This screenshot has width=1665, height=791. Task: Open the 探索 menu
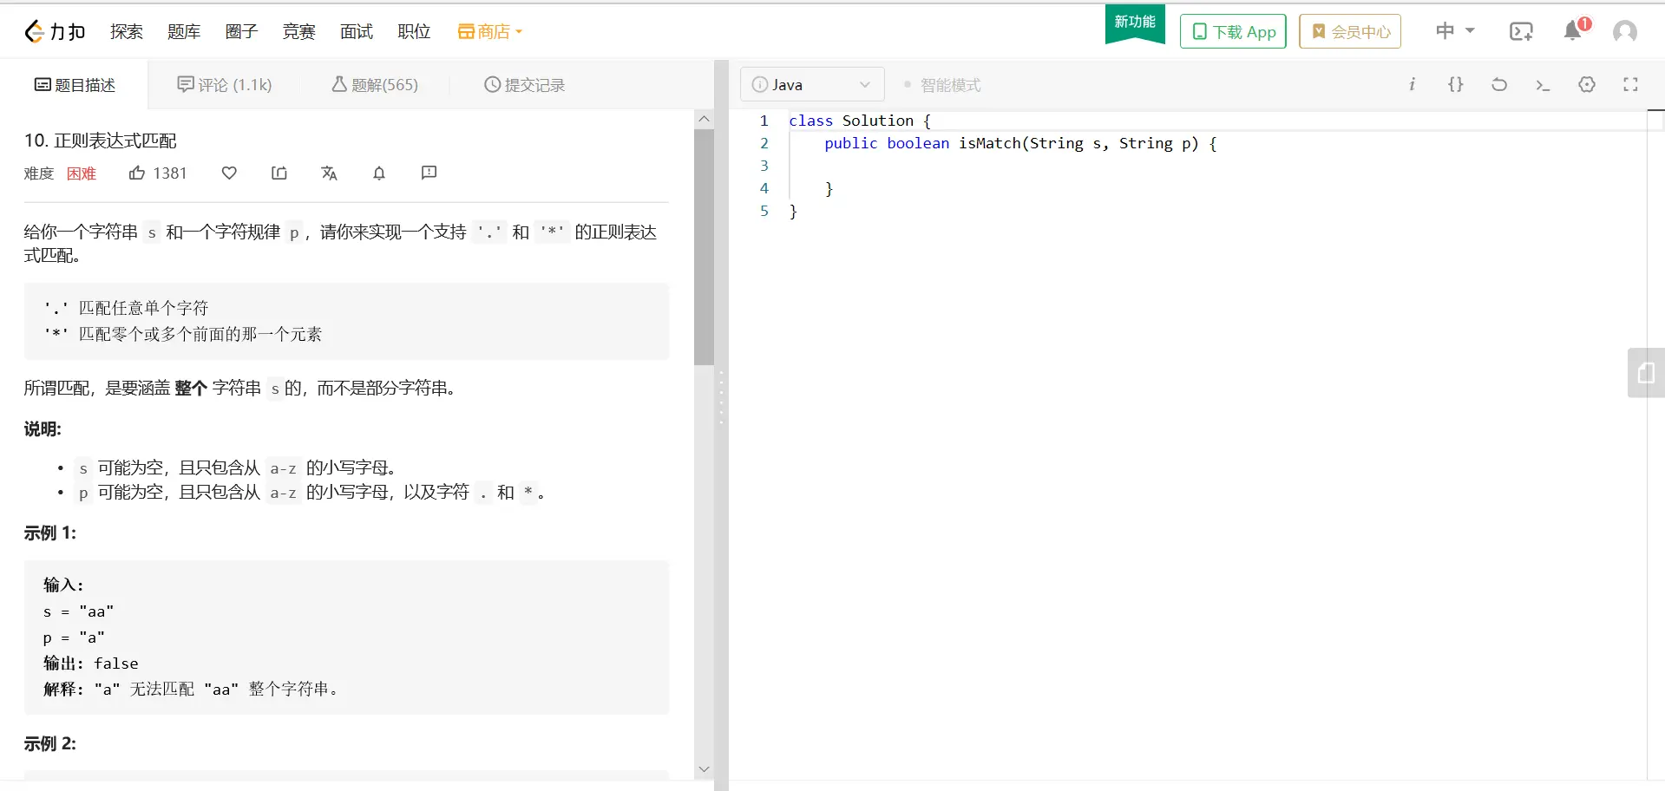[x=127, y=32]
